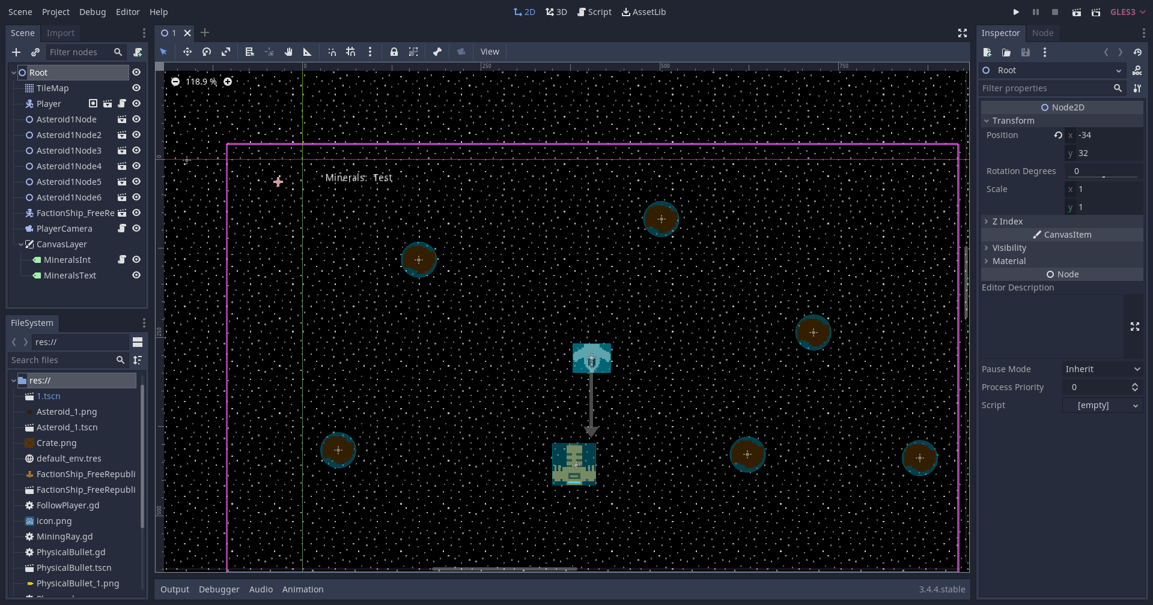The width and height of the screenshot is (1153, 605).
Task: Open snapping options three-dot menu
Action: coord(370,52)
